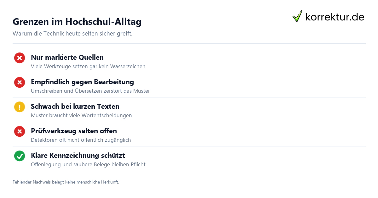Click the footnote Fehlender Nachweis belegt keine menschliche Herkunft

(66, 182)
